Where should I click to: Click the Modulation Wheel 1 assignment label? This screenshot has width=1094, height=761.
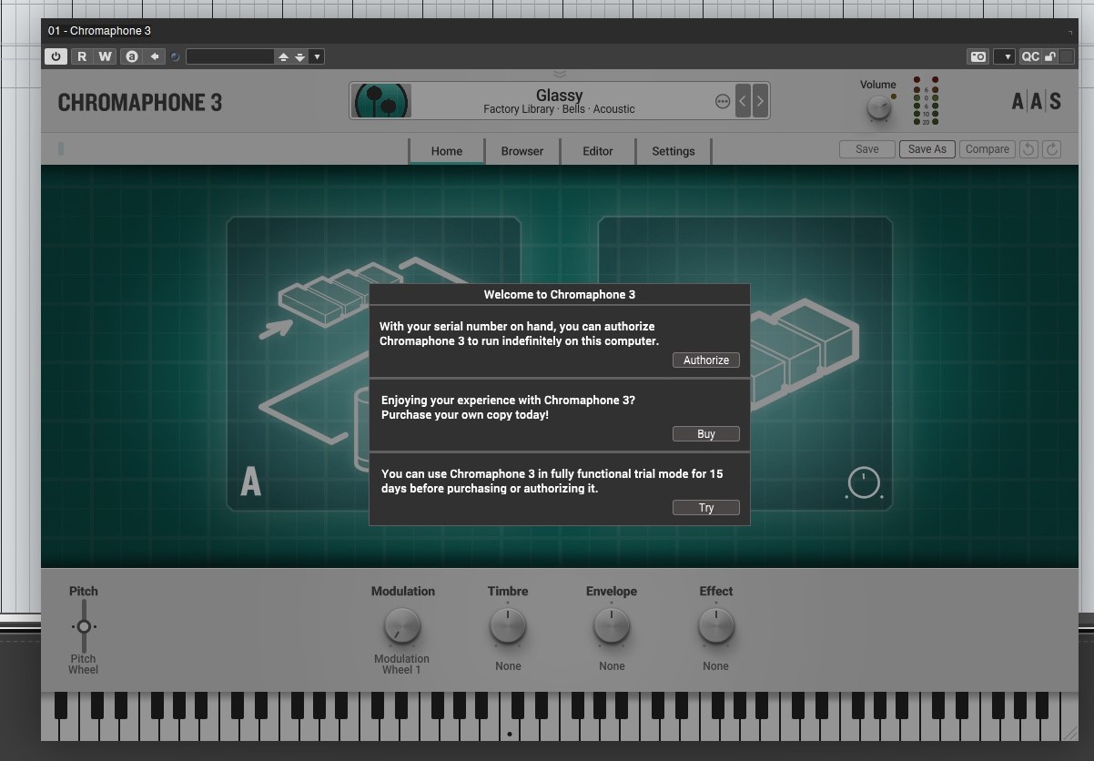(401, 665)
